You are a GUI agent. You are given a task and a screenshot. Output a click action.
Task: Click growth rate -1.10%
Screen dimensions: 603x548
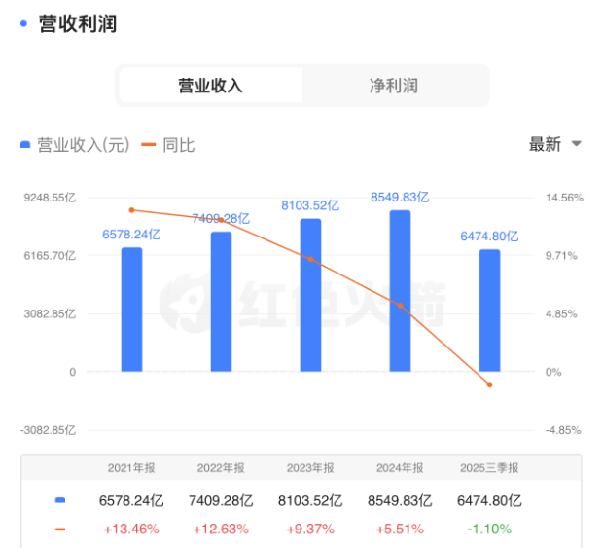point(489,530)
